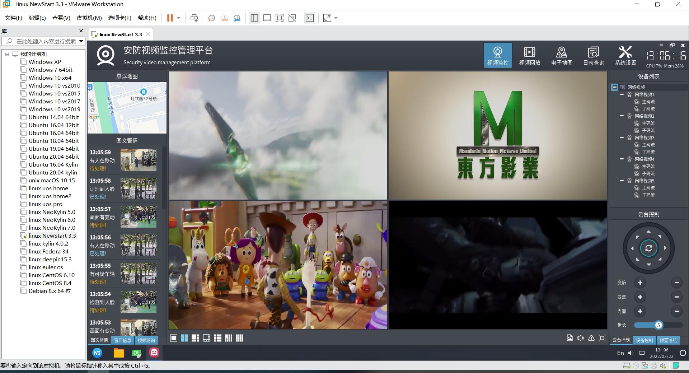Open the 虚拟机(M) menu
Image resolution: width=689 pixels, height=373 pixels.
click(x=89, y=18)
